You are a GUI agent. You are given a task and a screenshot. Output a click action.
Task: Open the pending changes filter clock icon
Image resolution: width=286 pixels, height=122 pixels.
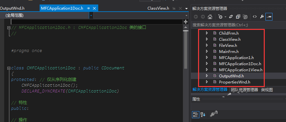pyautogui.click(x=220, y=17)
